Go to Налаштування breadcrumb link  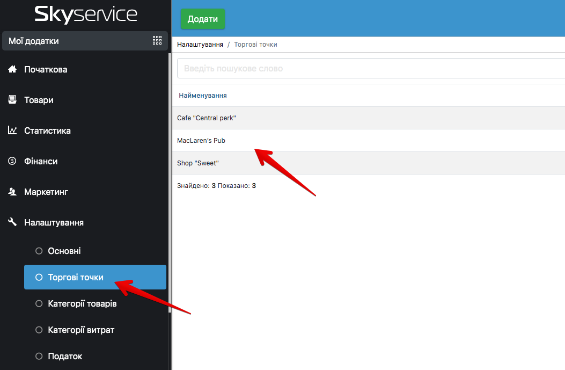pyautogui.click(x=200, y=45)
